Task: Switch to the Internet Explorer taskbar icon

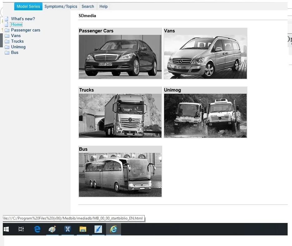Action: point(113,229)
